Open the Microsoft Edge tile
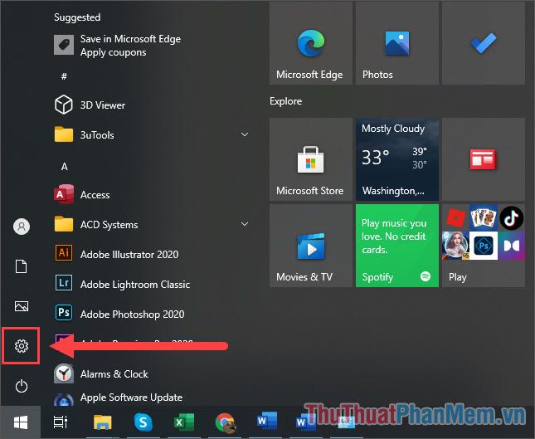This screenshot has height=439, width=535. coord(311,43)
